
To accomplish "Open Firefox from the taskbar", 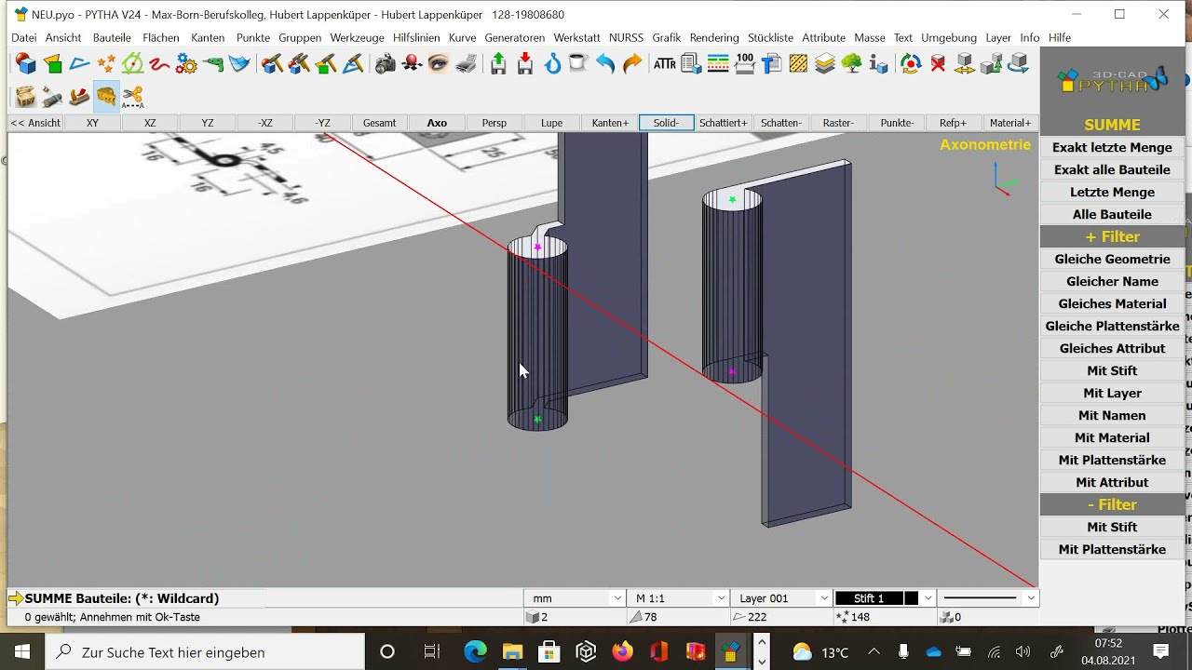I will (622, 652).
